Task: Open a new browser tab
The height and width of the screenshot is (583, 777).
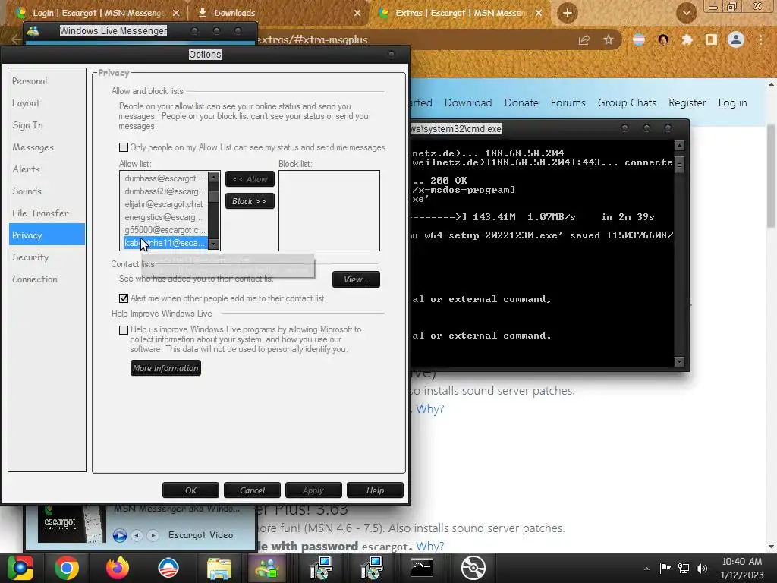Action: 568,13
